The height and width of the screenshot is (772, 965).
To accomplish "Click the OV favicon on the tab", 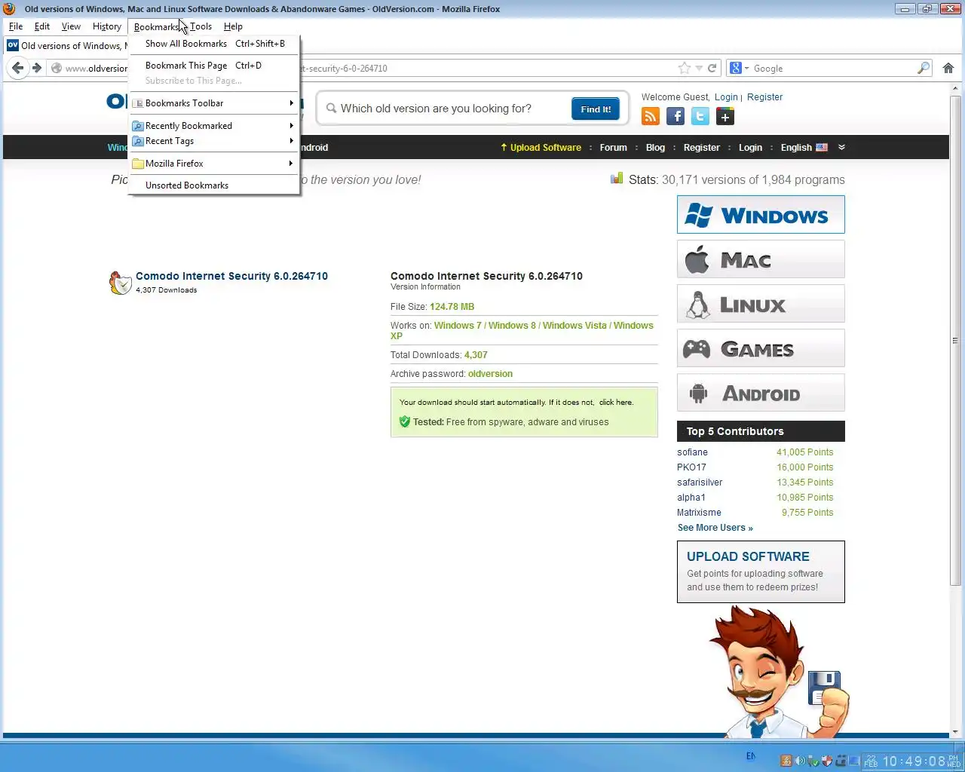I will pos(13,45).
